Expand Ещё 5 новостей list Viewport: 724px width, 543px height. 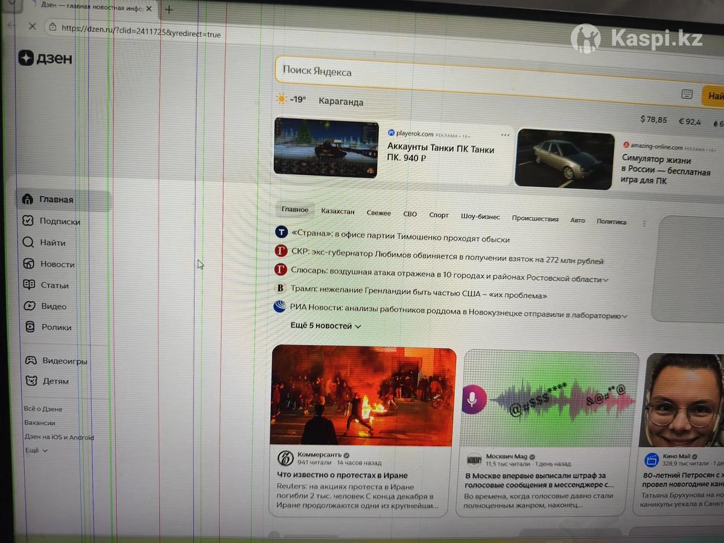tap(325, 326)
